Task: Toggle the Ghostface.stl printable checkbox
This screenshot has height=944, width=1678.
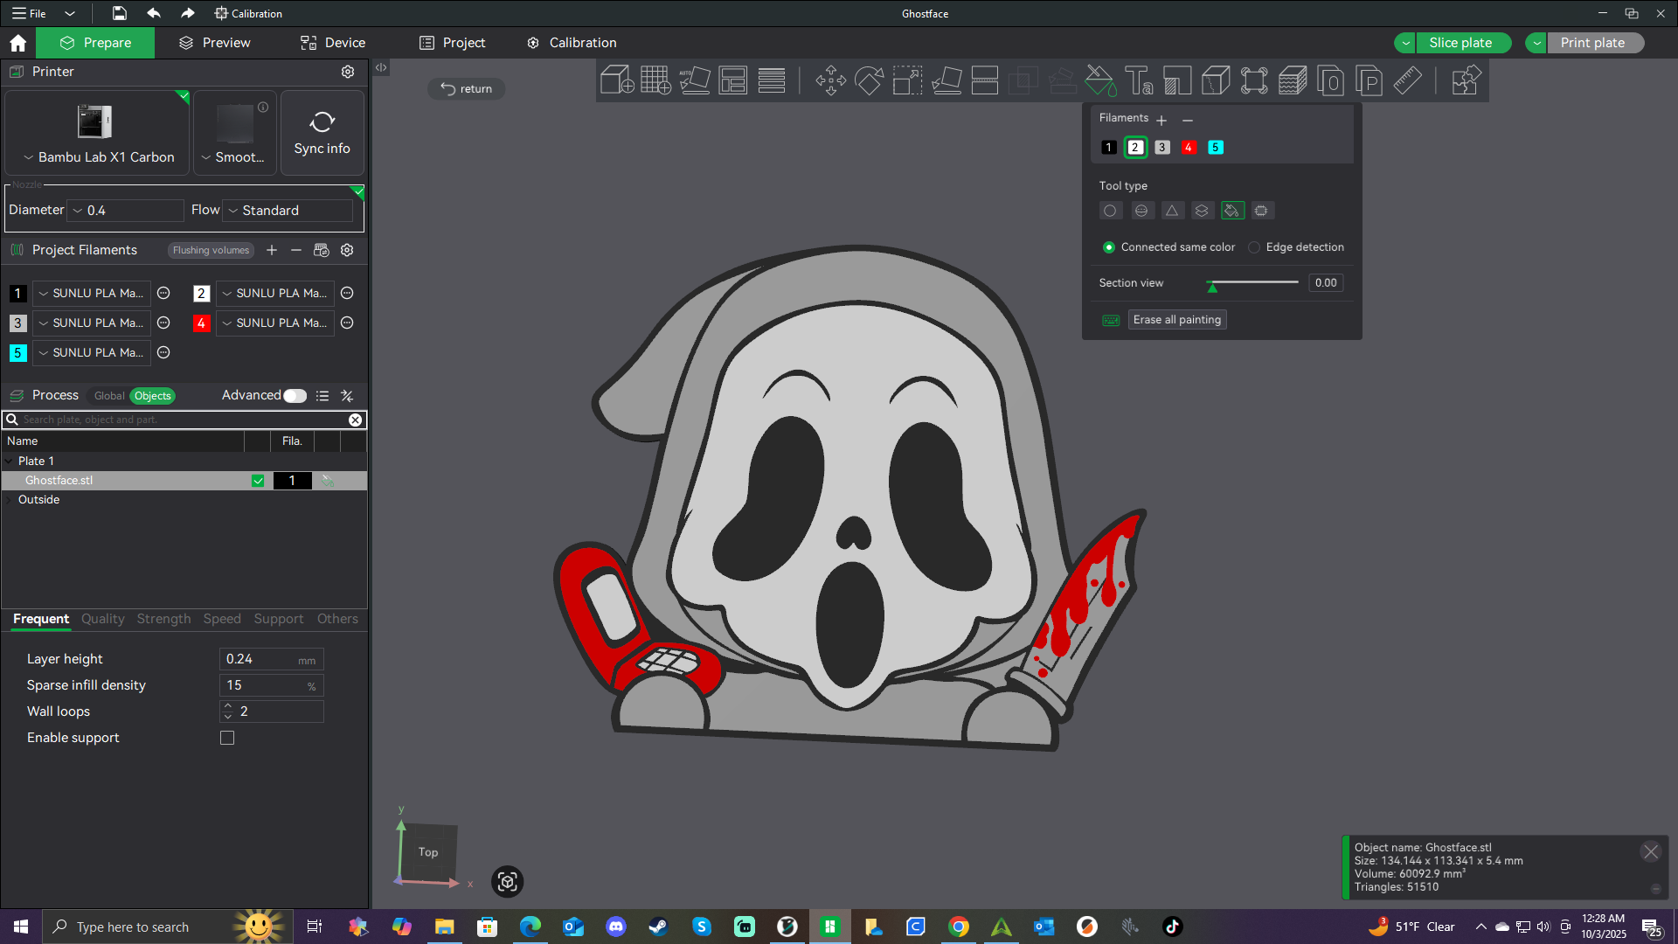Action: (258, 481)
